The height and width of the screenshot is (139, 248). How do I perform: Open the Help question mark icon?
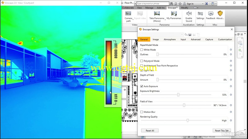point(213,4)
